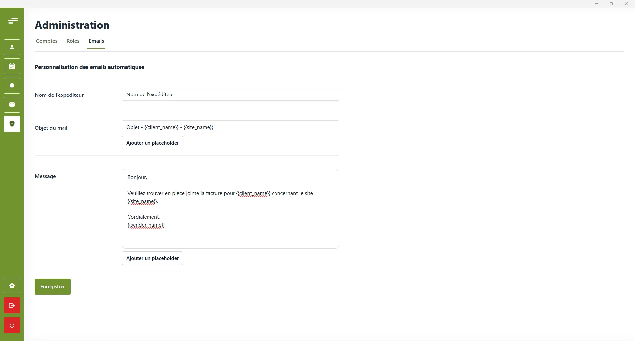The height and width of the screenshot is (341, 635).
Task: Click the Enregistrer button
Action: (x=53, y=286)
